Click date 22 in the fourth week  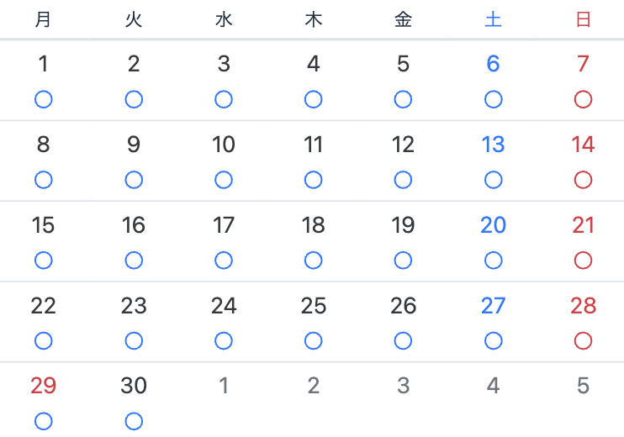(44, 306)
